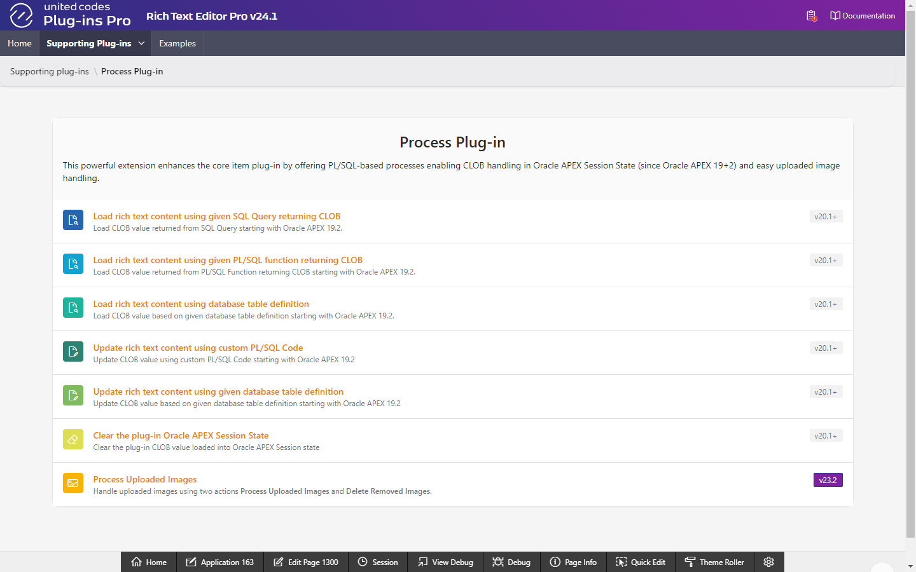Image resolution: width=916 pixels, height=572 pixels.
Task: Click the teal database table definition load icon
Action: coord(73,308)
